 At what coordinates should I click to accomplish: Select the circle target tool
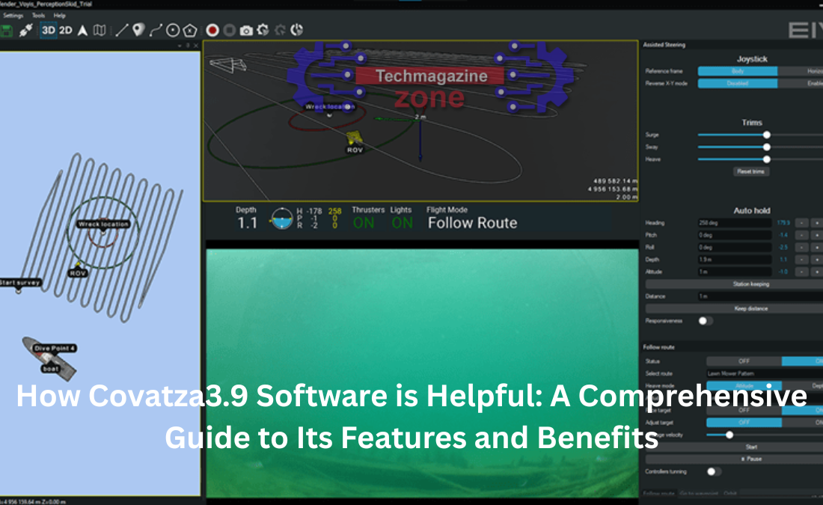[x=173, y=31]
